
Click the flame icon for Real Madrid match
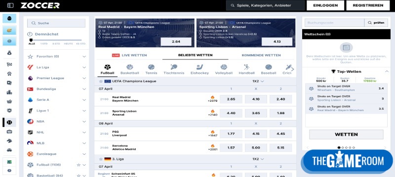pos(213,97)
